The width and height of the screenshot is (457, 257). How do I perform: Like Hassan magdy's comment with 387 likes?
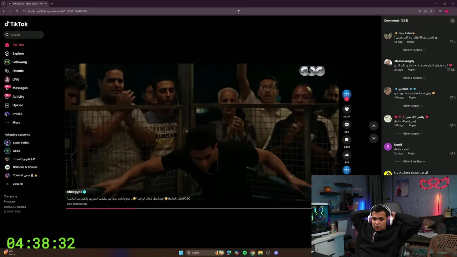click(448, 70)
